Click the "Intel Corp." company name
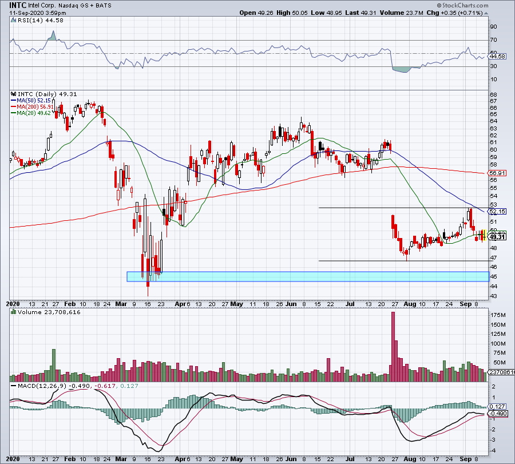The width and height of the screenshot is (515, 464). pos(42,6)
